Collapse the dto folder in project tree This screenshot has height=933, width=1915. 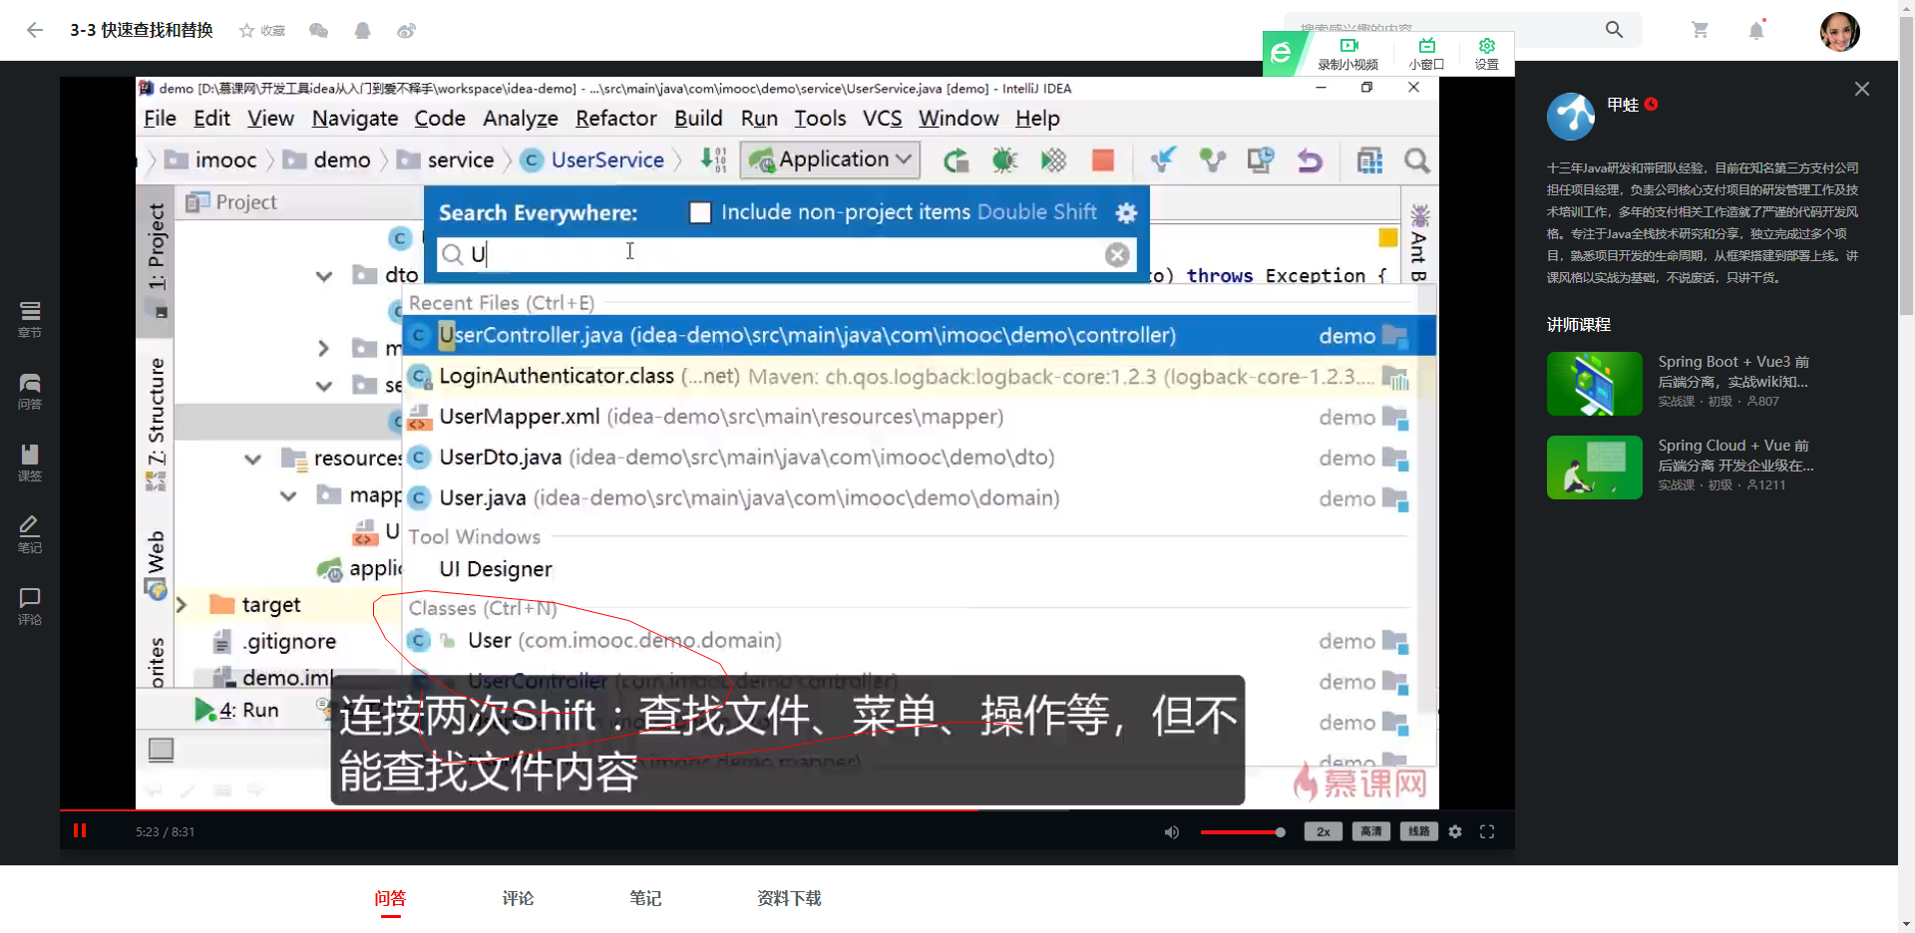324,276
